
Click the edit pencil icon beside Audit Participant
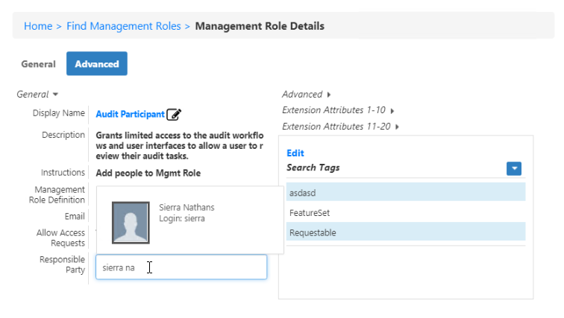[x=174, y=115]
